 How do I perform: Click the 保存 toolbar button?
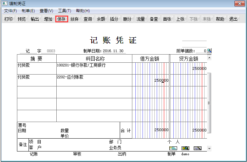pyautogui.click(x=61, y=19)
